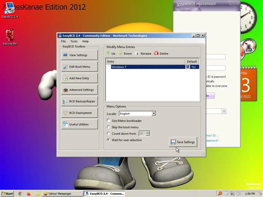Screen dimensions: 263x197
Task: Open the Useful Utilities section
Action: (x=80, y=124)
